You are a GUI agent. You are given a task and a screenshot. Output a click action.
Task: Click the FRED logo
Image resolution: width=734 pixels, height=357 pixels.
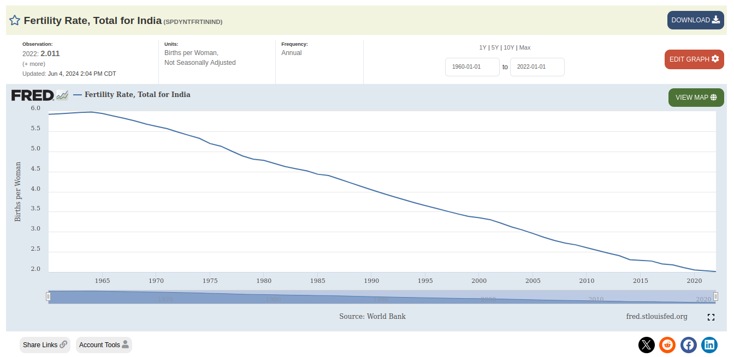[33, 95]
